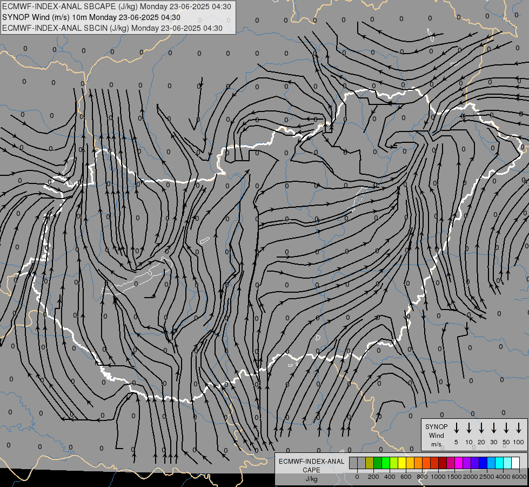The width and height of the screenshot is (529, 487).
Task: Click the 400 tick label on CAPE scale
Action: pos(390,477)
